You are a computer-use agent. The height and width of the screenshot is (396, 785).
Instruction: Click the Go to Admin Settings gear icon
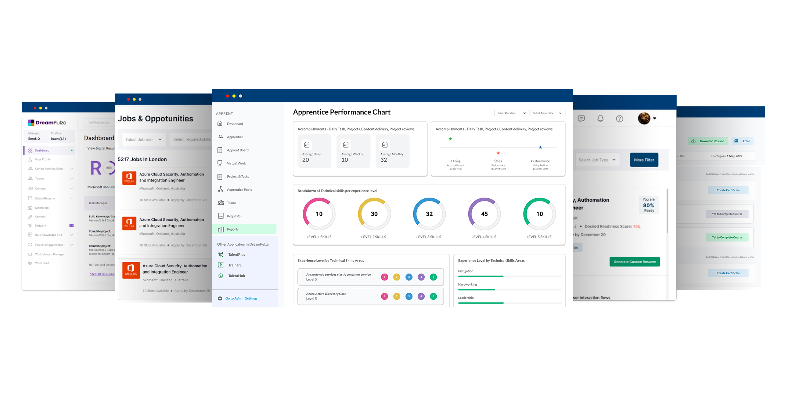(220, 298)
